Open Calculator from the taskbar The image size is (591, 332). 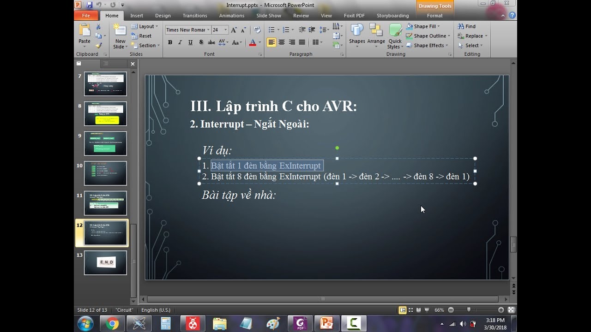click(x=165, y=324)
